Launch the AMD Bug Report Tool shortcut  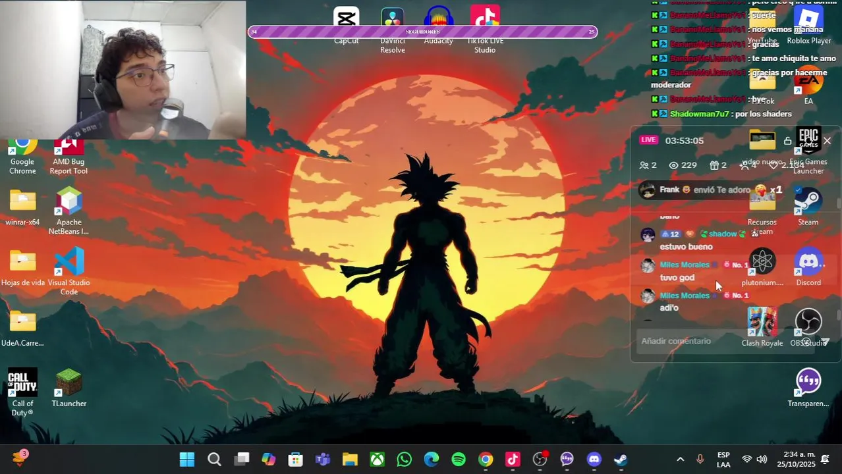tap(69, 157)
